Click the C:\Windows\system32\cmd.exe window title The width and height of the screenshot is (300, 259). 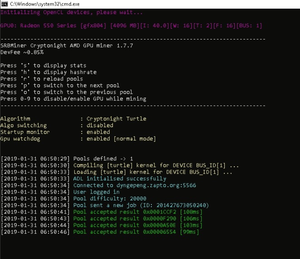[x=45, y=4]
